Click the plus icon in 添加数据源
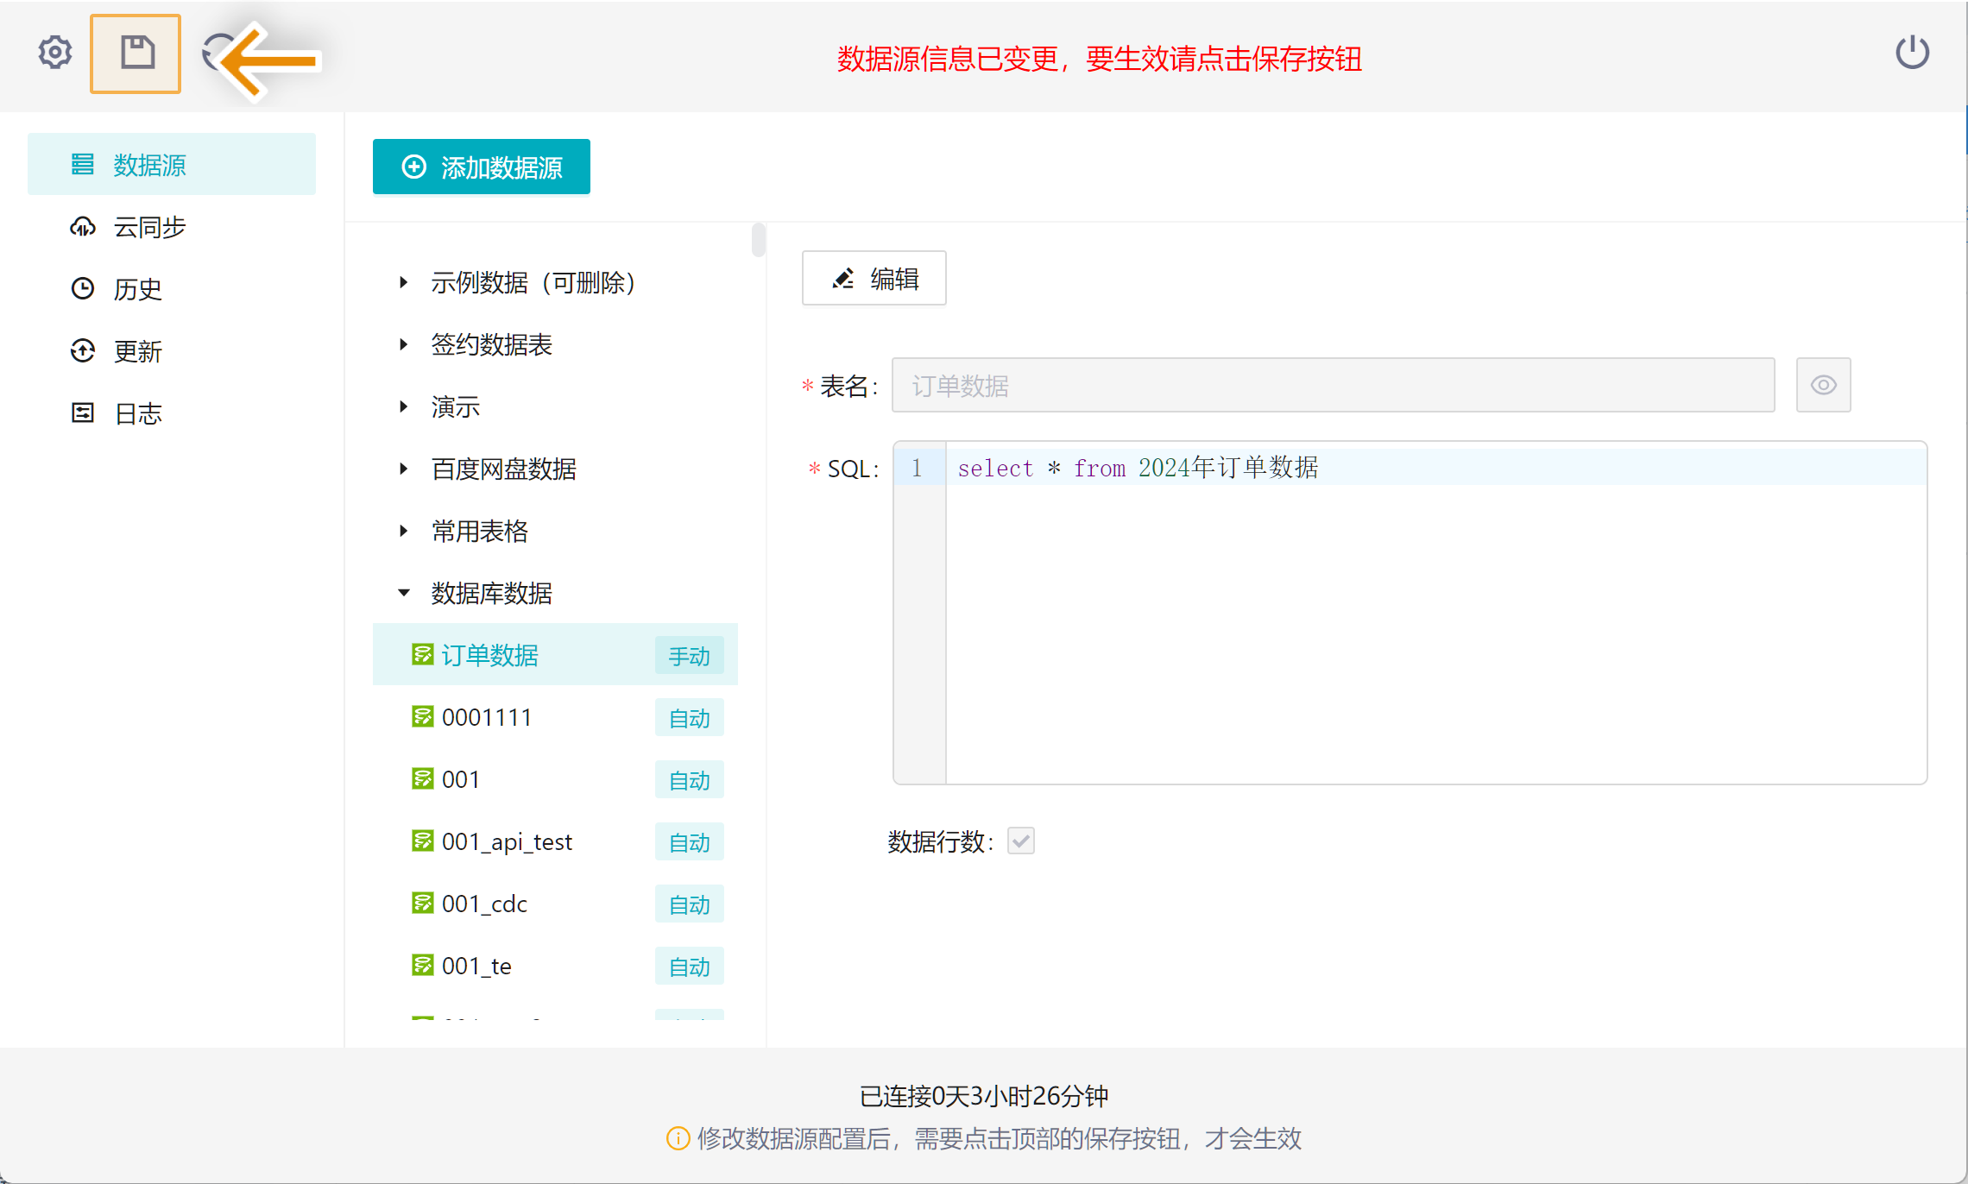Screen dimensions: 1968x1184 pos(414,167)
